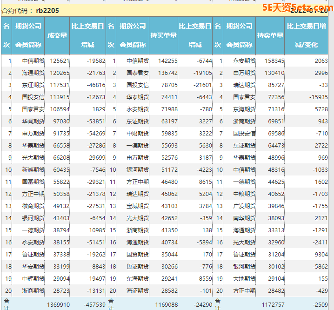Click the rb2205 contract code label
Image resolution: width=334 pixels, height=310 pixels.
tap(47, 10)
